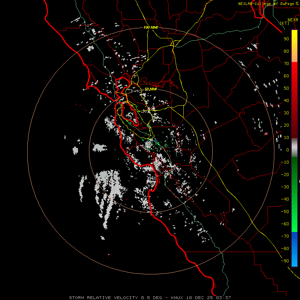
Task: Click the positive 50 value on the velocity scale
Action: 286,88
